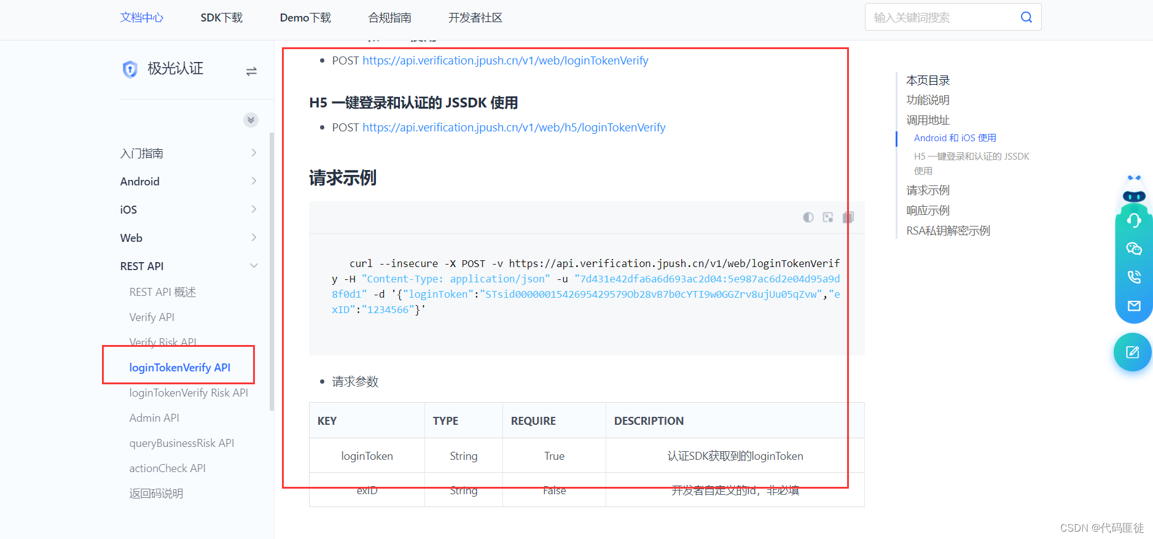This screenshot has width=1153, height=539.
Task: Expand the Android section chevron
Action: [x=254, y=181]
